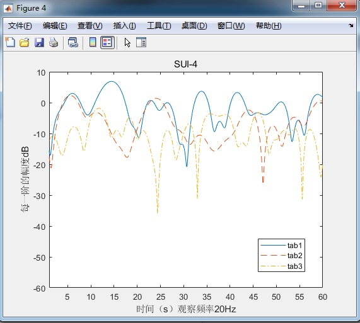360x323 pixels.
Task: Expand the 插入(I) menu
Action: pos(124,26)
